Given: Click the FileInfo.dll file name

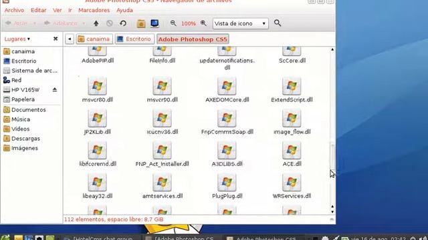Looking at the screenshot, I should coord(162,61).
